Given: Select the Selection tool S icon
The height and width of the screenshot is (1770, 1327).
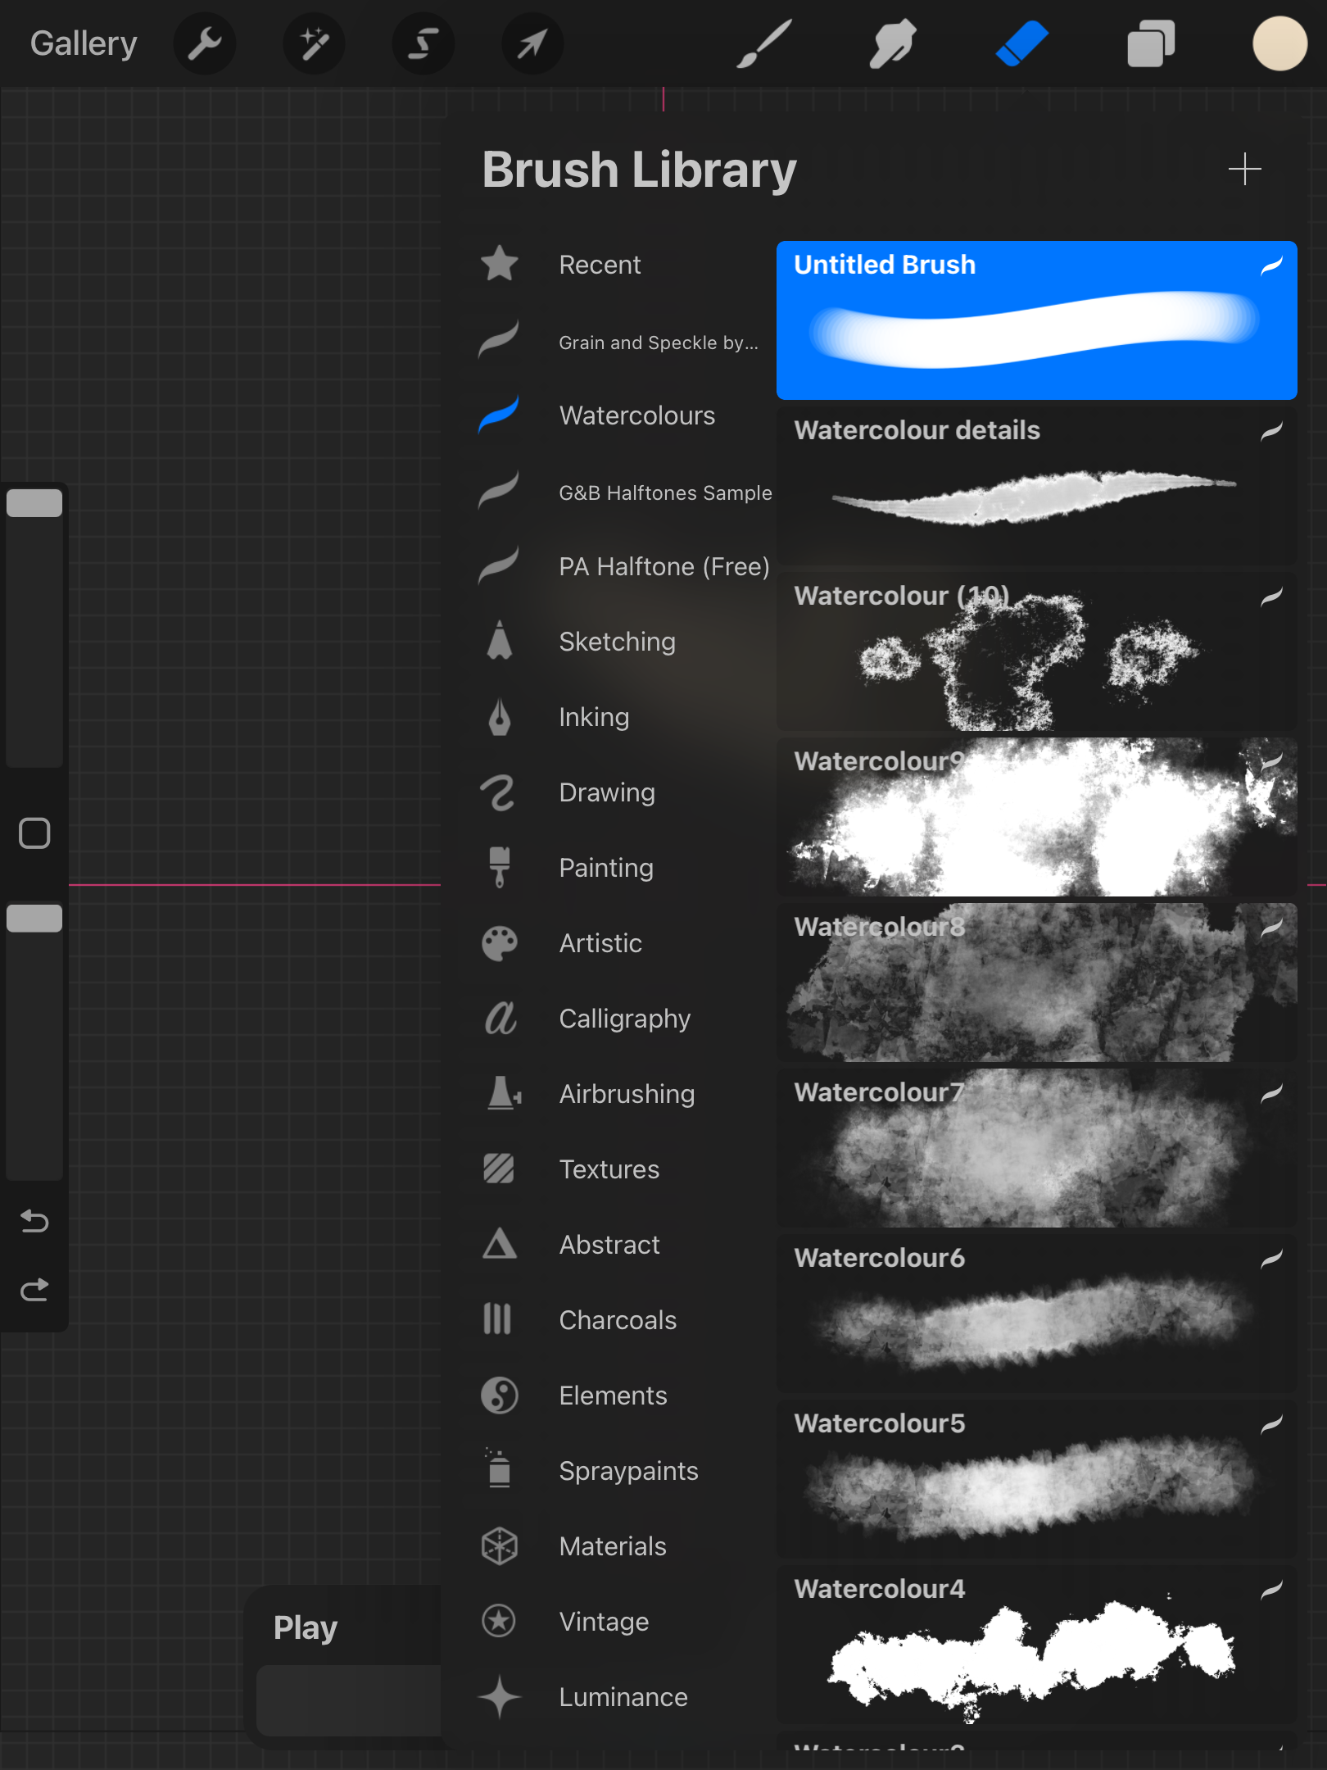Looking at the screenshot, I should [423, 44].
